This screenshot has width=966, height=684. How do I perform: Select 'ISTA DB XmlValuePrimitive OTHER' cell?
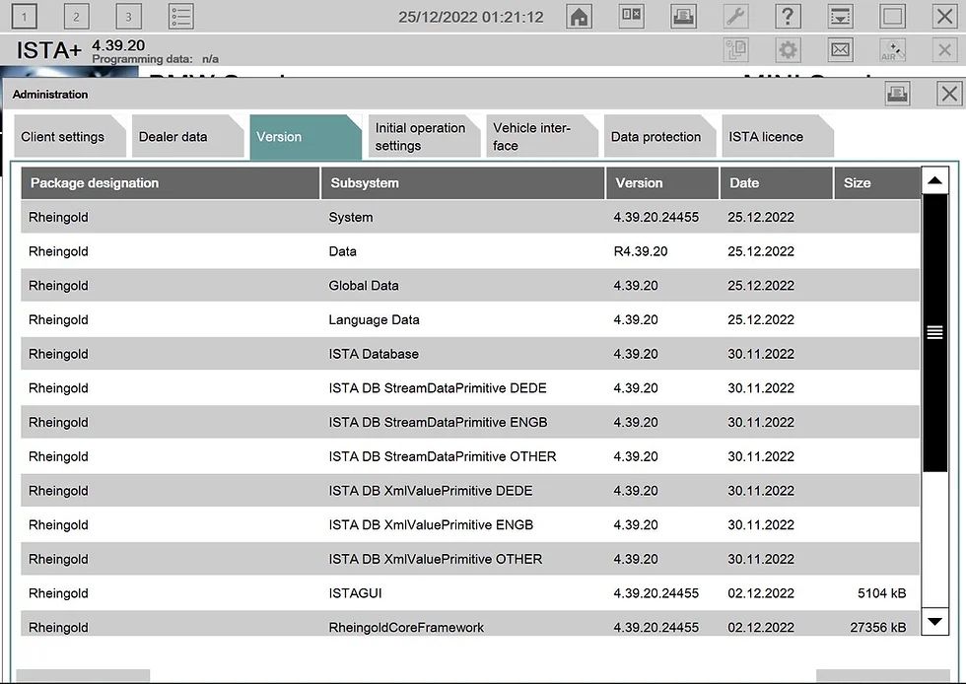[x=436, y=560]
